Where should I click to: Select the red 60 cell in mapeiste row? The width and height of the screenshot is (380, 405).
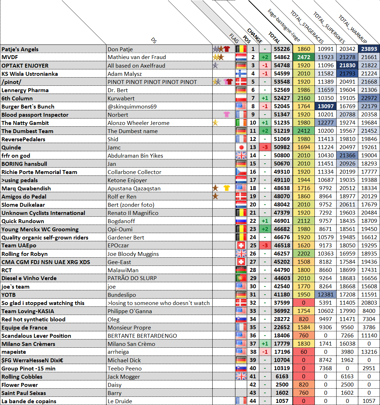(x=303, y=352)
